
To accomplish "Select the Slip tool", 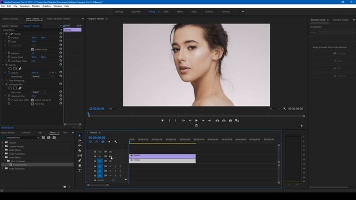I will pyautogui.click(x=80, y=156).
